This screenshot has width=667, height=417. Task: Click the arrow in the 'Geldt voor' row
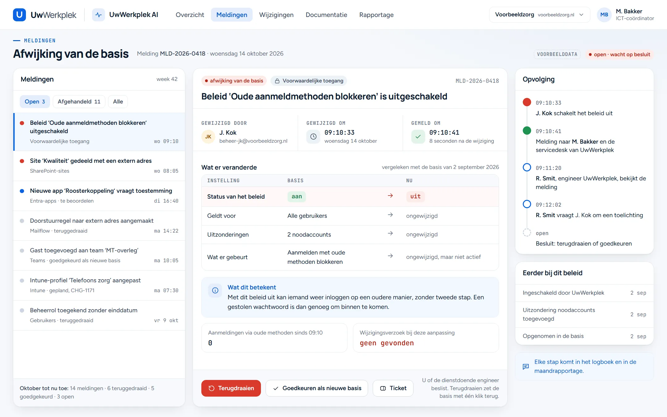click(x=390, y=215)
